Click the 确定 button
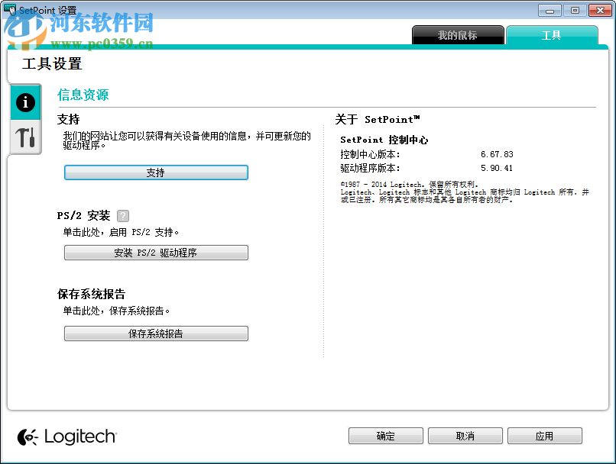 tap(385, 436)
